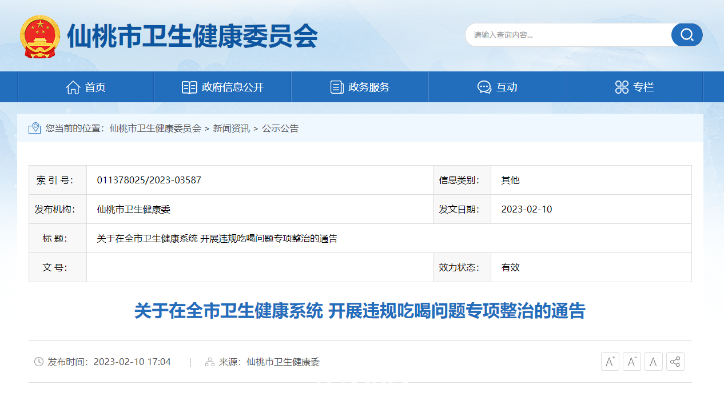This screenshot has height=405, width=724.
Task: Click 公示公告 breadcrumb link
Action: coord(280,129)
